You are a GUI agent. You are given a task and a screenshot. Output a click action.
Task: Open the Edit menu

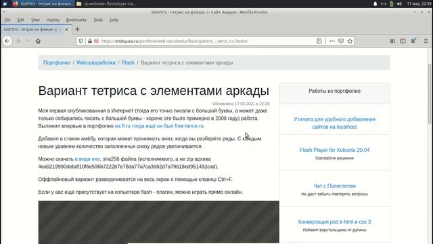pyautogui.click(x=21, y=20)
